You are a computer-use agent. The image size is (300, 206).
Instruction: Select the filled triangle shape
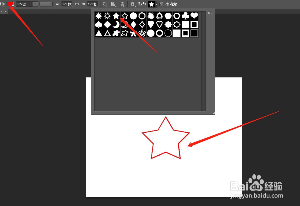tap(99, 33)
